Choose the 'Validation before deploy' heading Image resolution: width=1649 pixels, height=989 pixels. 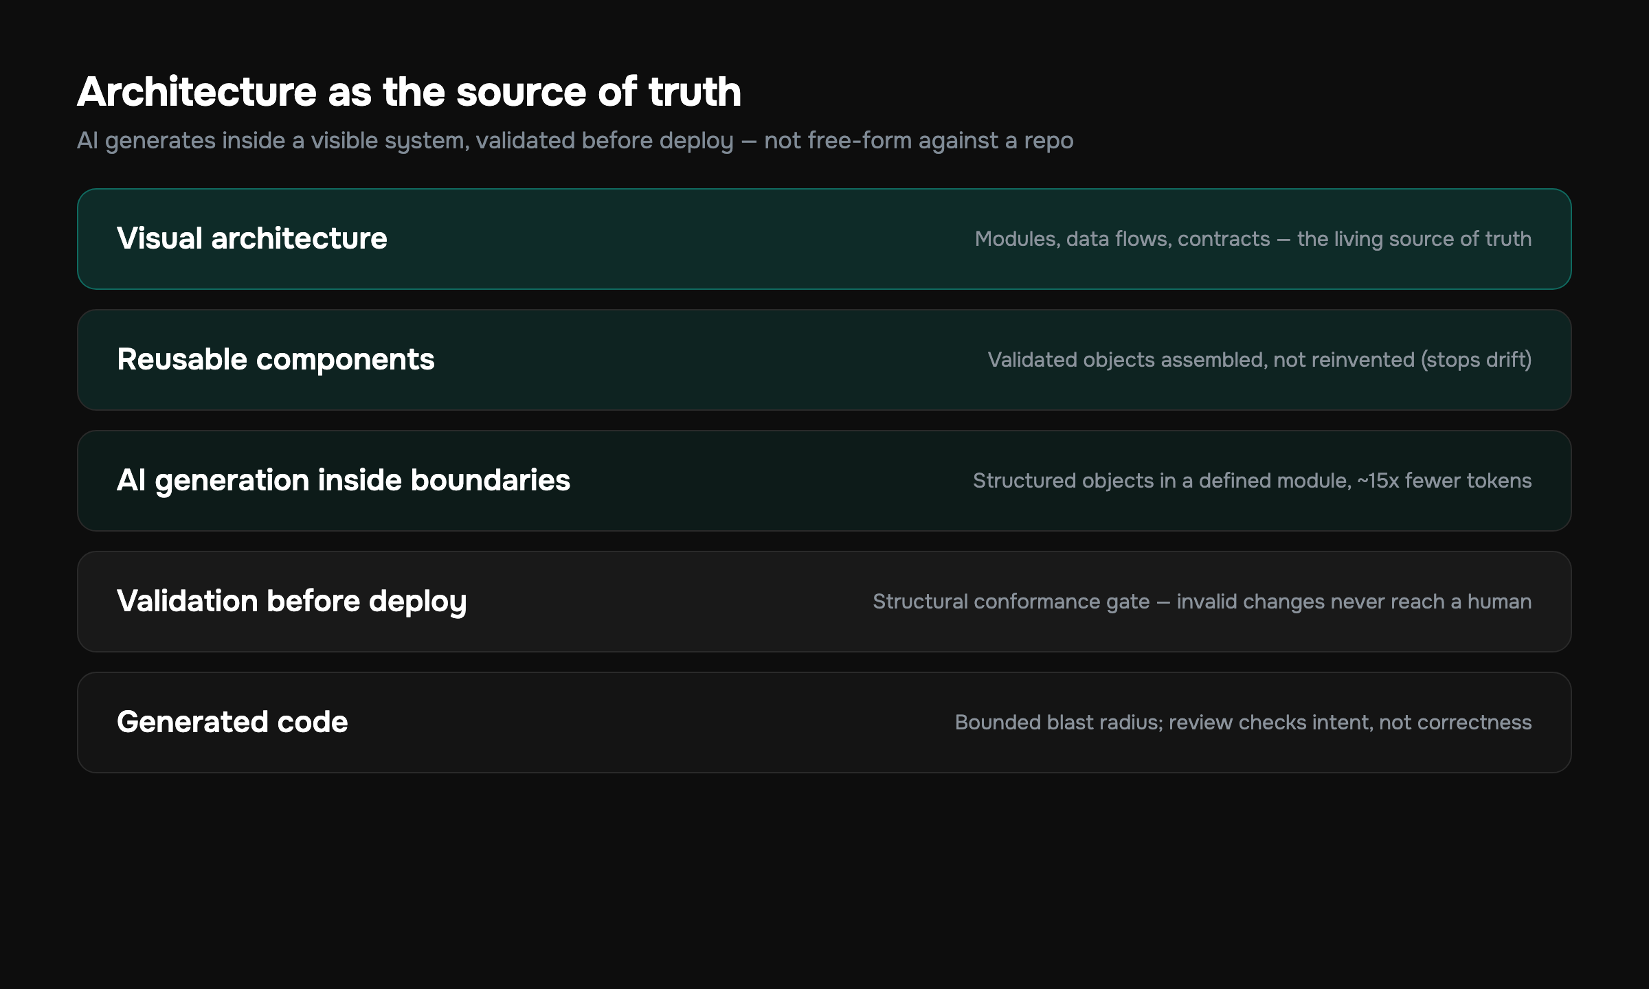[292, 601]
